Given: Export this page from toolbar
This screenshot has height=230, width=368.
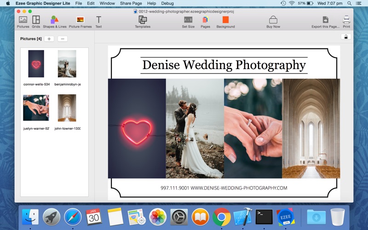Looking at the screenshot, I should [325, 20].
